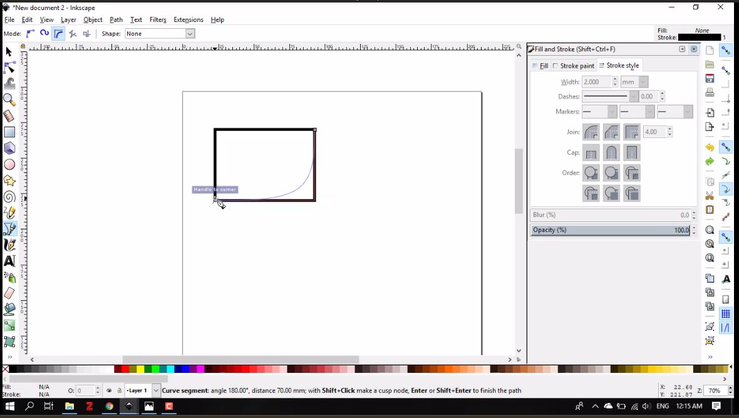This screenshot has width=739, height=418.
Task: Select the Spray tool
Action: click(9, 278)
